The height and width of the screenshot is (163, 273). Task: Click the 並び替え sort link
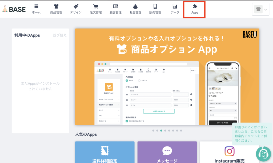(60, 35)
